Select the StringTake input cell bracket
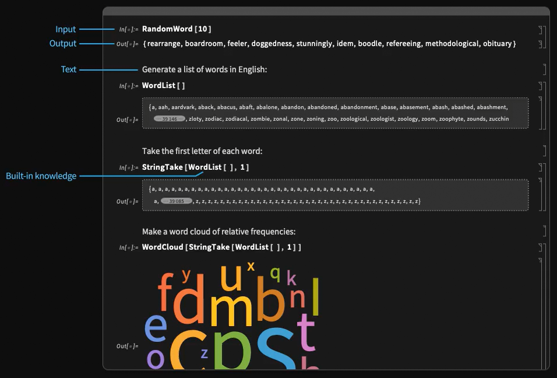The image size is (557, 378). (541, 167)
